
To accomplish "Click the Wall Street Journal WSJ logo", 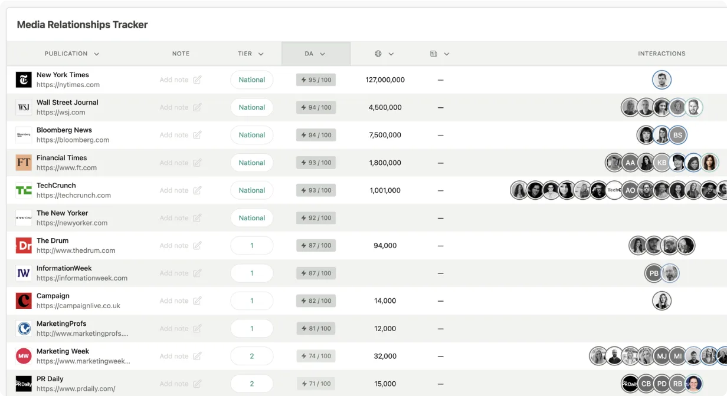I will [x=24, y=107].
